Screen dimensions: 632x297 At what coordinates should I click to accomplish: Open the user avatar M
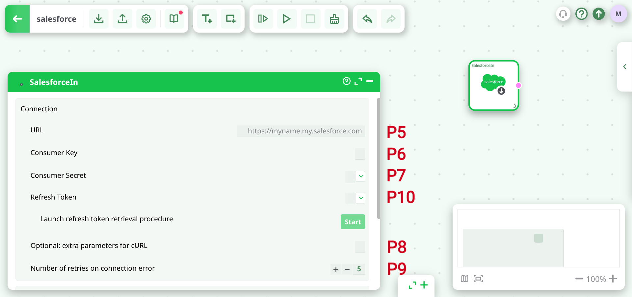coord(619,14)
